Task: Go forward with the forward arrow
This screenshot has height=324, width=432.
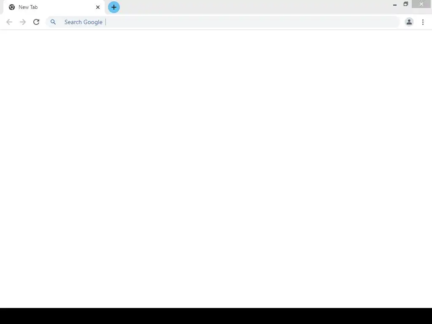Action: coord(23,22)
